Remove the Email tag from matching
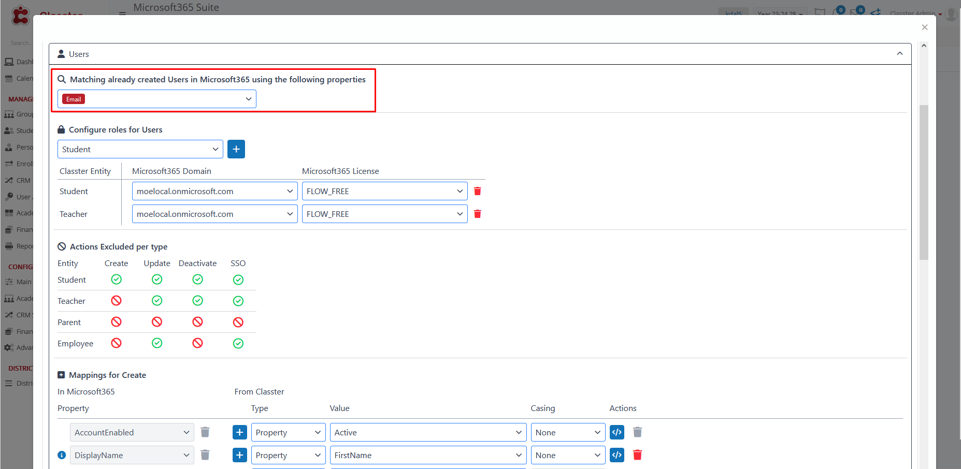This screenshot has height=469, width=961. click(x=74, y=99)
